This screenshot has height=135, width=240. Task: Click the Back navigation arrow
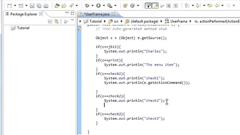click(x=217, y=6)
